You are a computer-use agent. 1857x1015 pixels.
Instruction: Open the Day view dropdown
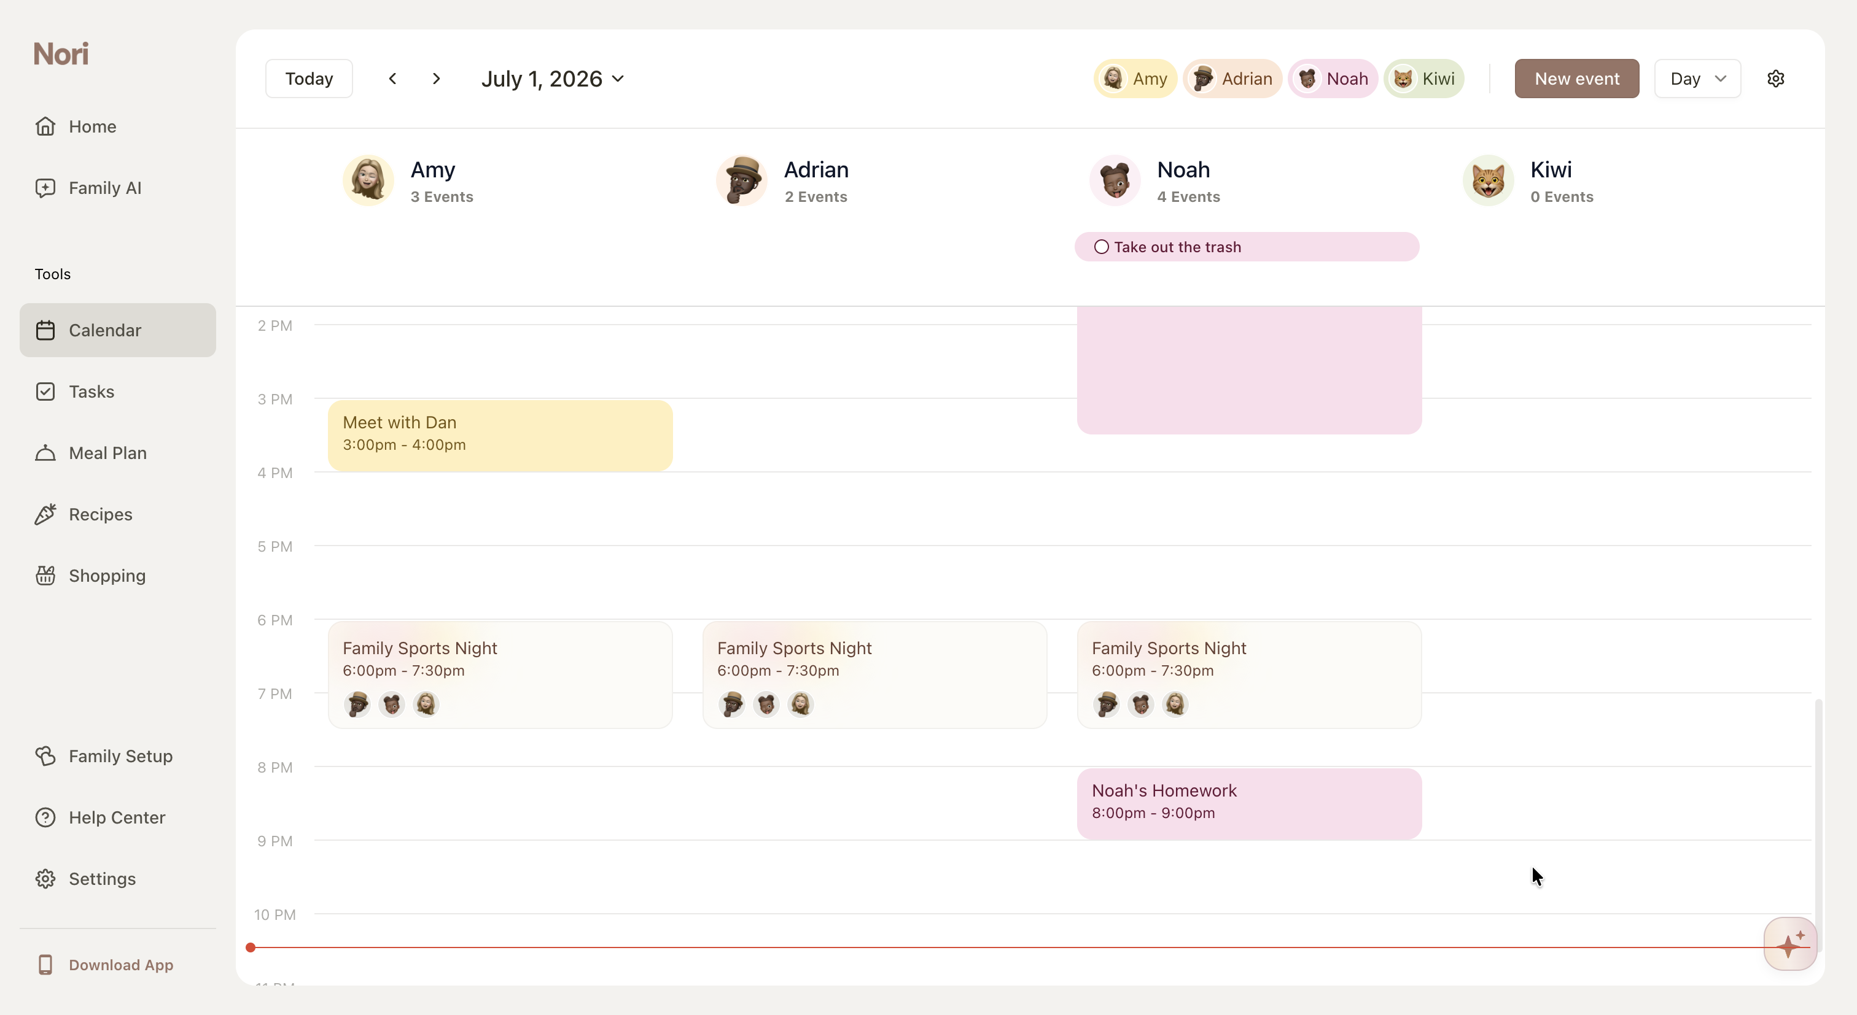[x=1698, y=79]
